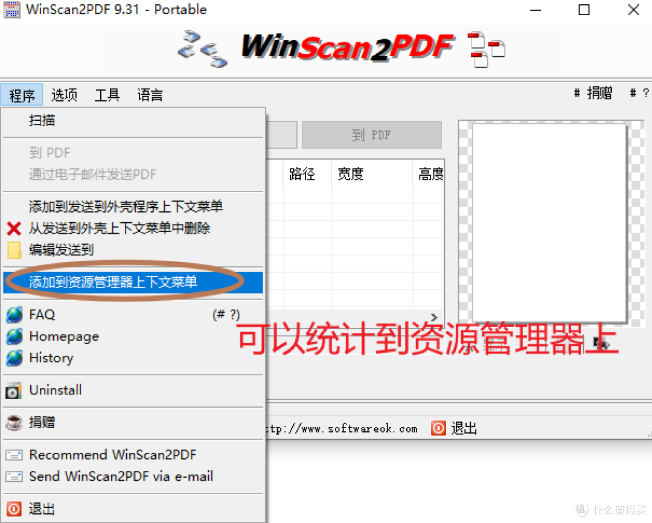Click the globe icon beside History
Screen dimensions: 652x523
pos(14,358)
